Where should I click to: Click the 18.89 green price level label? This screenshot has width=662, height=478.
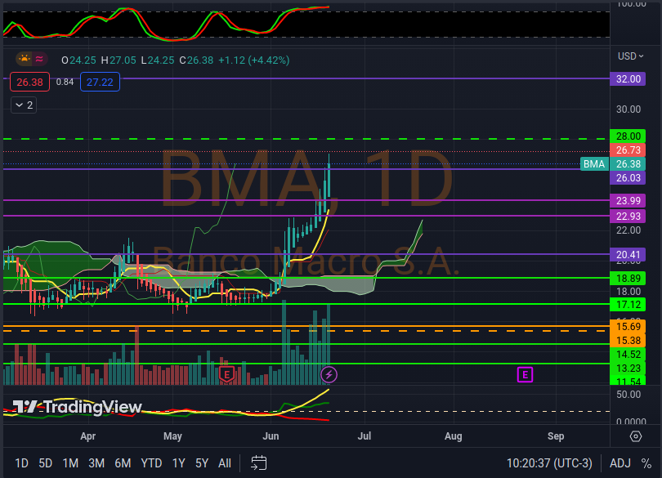click(x=628, y=279)
